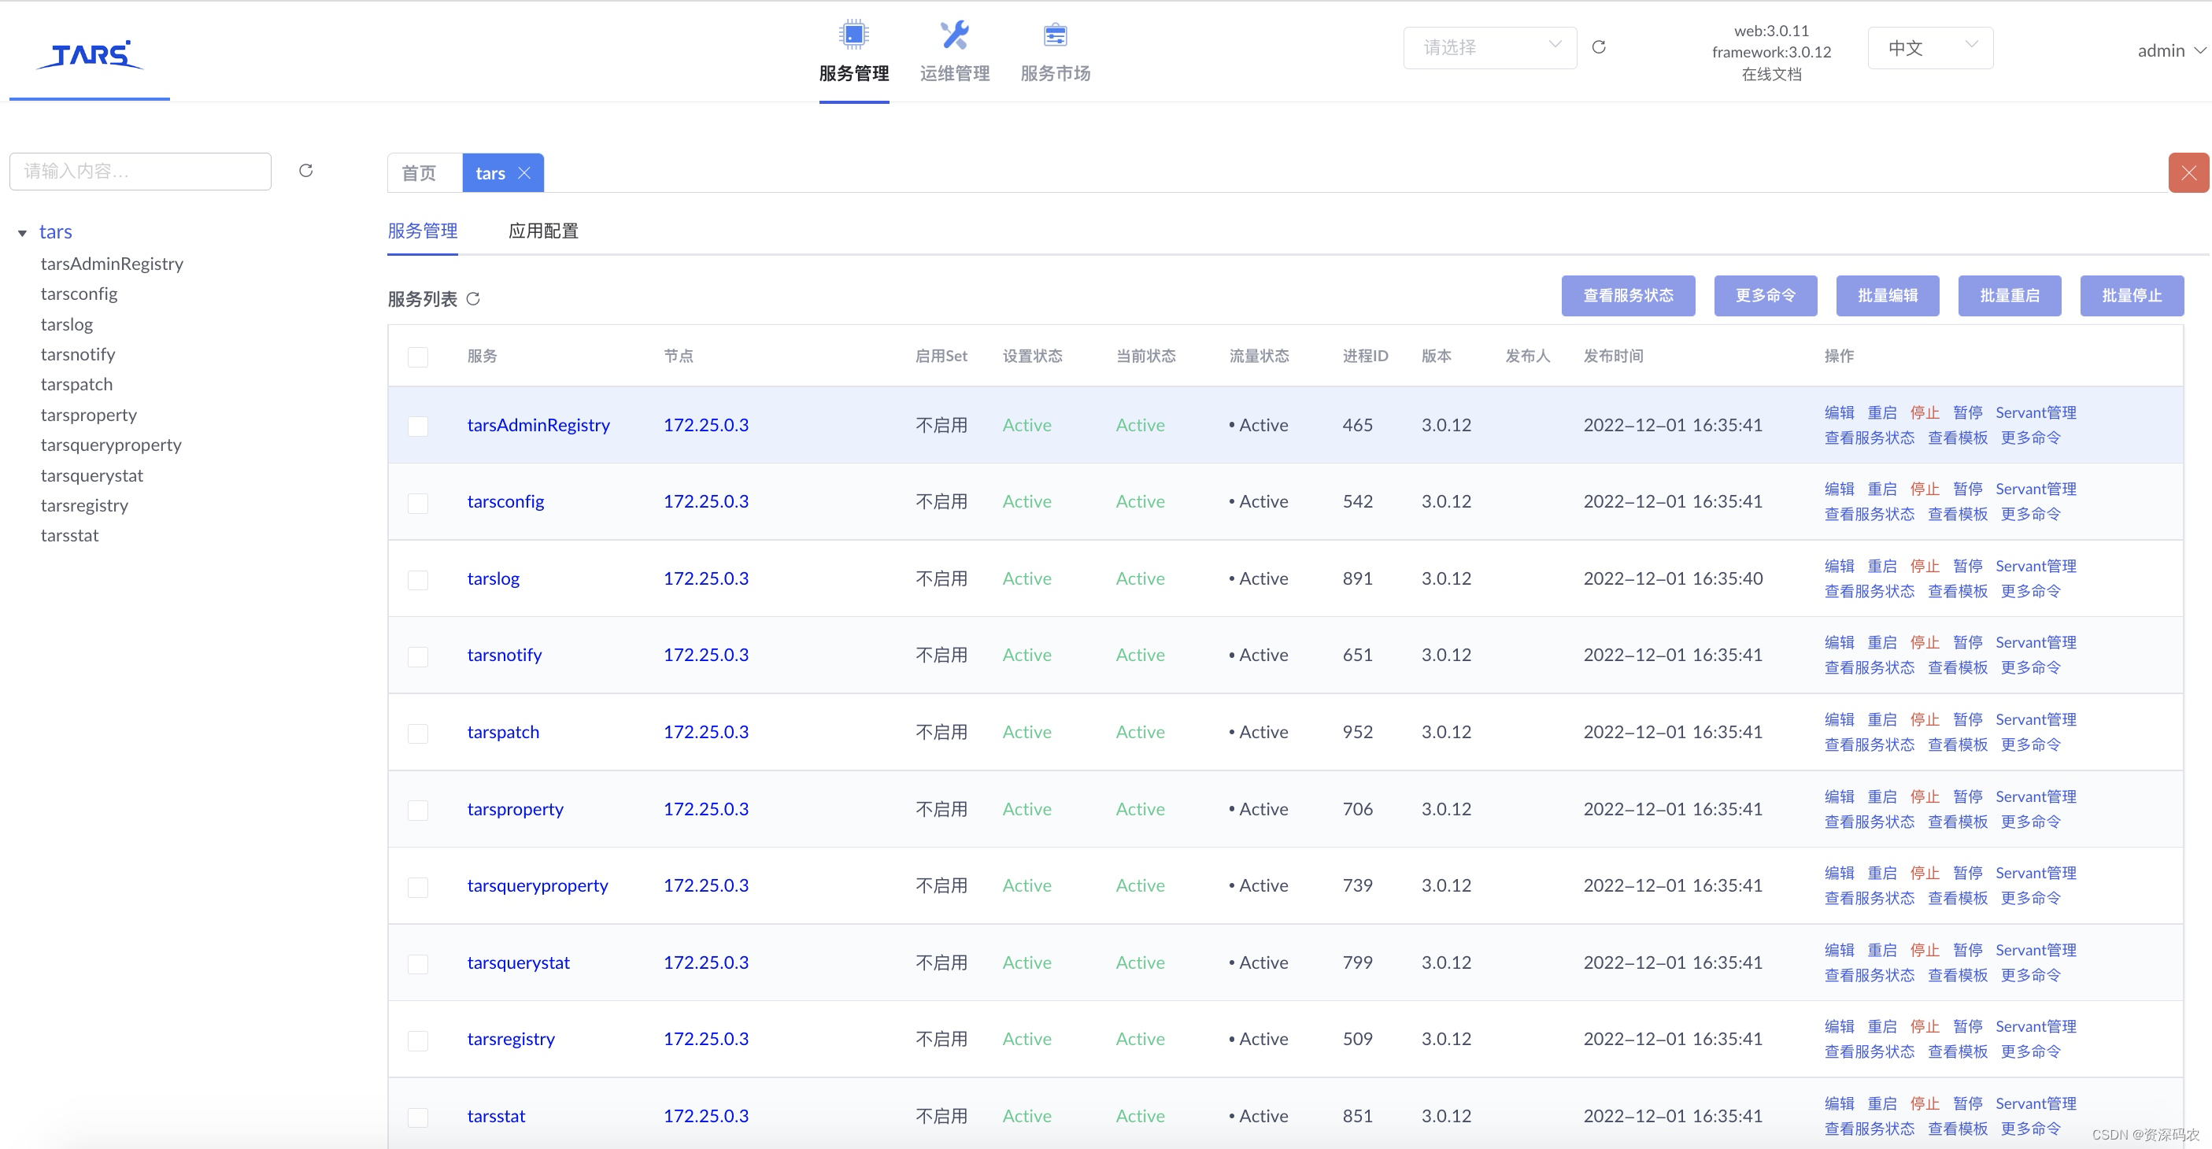Click the TARS logo

tap(89, 54)
